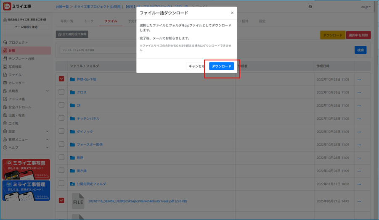Screen dimensions: 379x220
Task: Switch to the トーク tab
Action: click(89, 21)
